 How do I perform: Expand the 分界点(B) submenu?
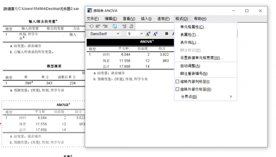[x=206, y=97]
